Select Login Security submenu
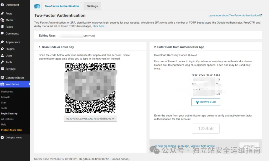The height and width of the screenshot is (161, 269). pos(9,113)
